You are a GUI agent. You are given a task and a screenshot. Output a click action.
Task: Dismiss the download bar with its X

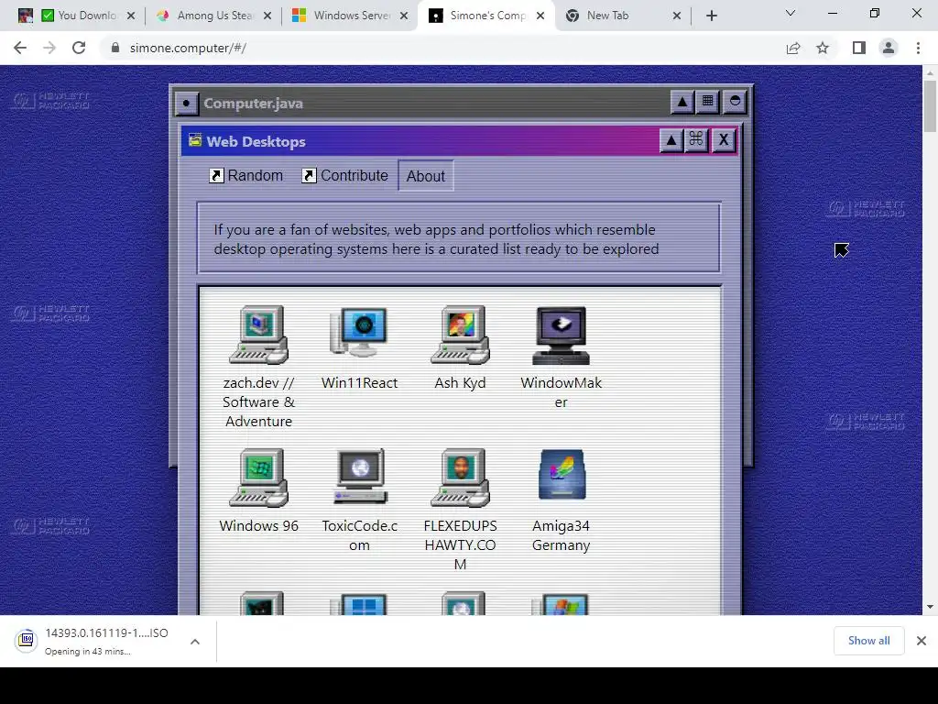tap(922, 641)
